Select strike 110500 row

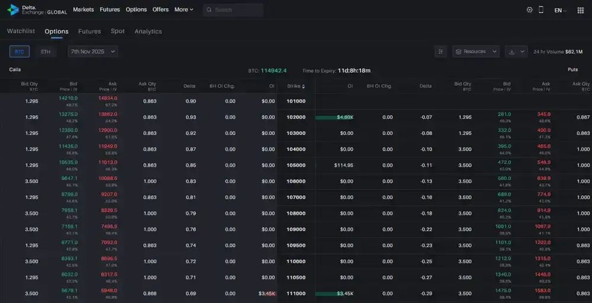[x=296, y=278]
